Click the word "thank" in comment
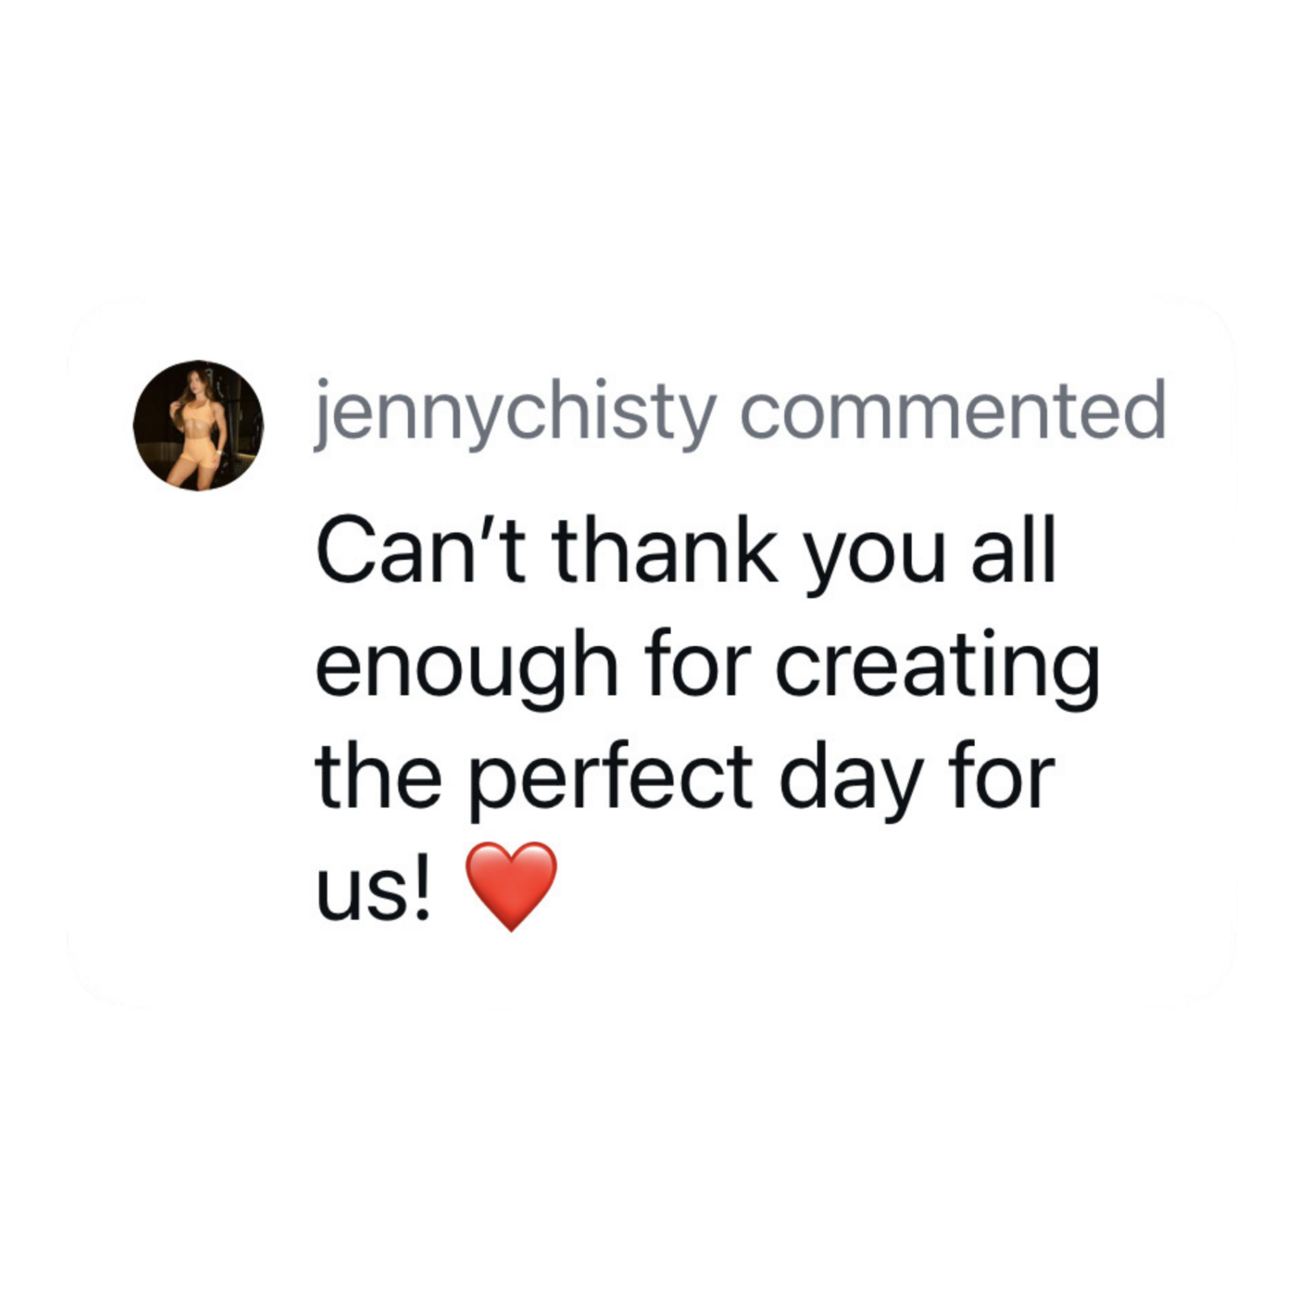Viewport: 1300px width, 1303px height. coord(665,550)
